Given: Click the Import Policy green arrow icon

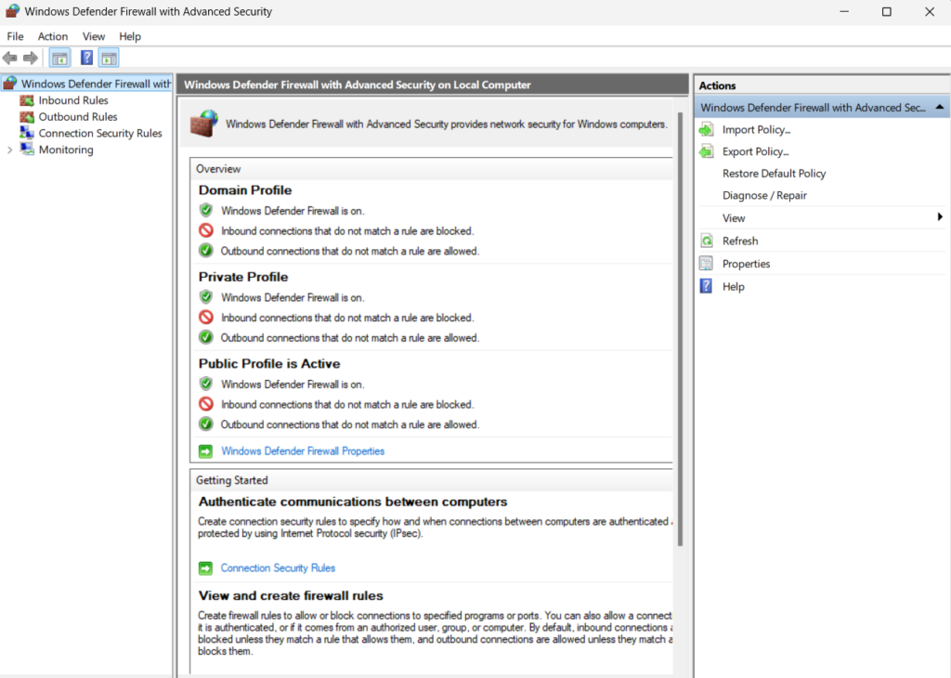Looking at the screenshot, I should tap(707, 130).
